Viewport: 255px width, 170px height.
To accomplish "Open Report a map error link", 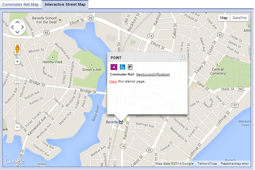I will coord(235,164).
